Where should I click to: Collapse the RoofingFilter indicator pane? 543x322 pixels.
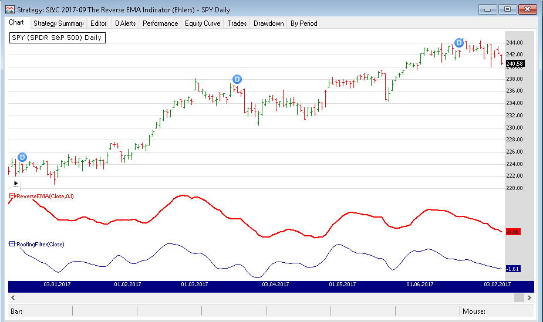point(12,244)
